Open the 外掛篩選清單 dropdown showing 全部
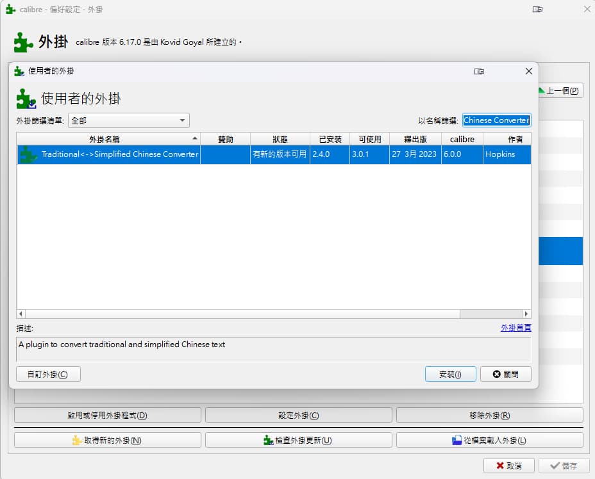This screenshot has height=479, width=595. [129, 120]
